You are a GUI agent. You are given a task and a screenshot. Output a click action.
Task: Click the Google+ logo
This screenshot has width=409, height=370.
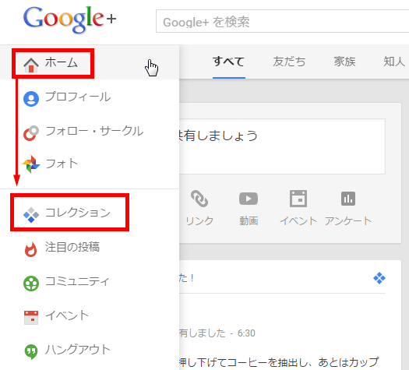click(69, 19)
